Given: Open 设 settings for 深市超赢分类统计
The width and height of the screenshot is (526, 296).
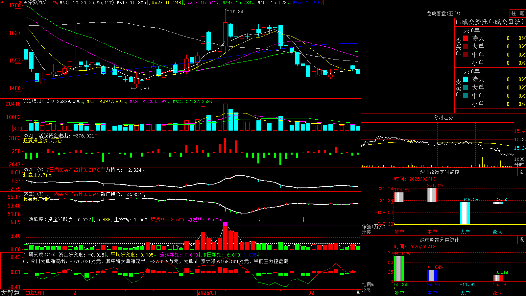Looking at the screenshot, I should [522, 240].
